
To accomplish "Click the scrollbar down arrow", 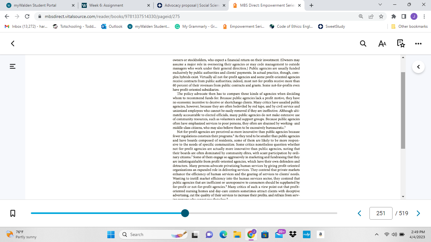I will [x=403, y=196].
